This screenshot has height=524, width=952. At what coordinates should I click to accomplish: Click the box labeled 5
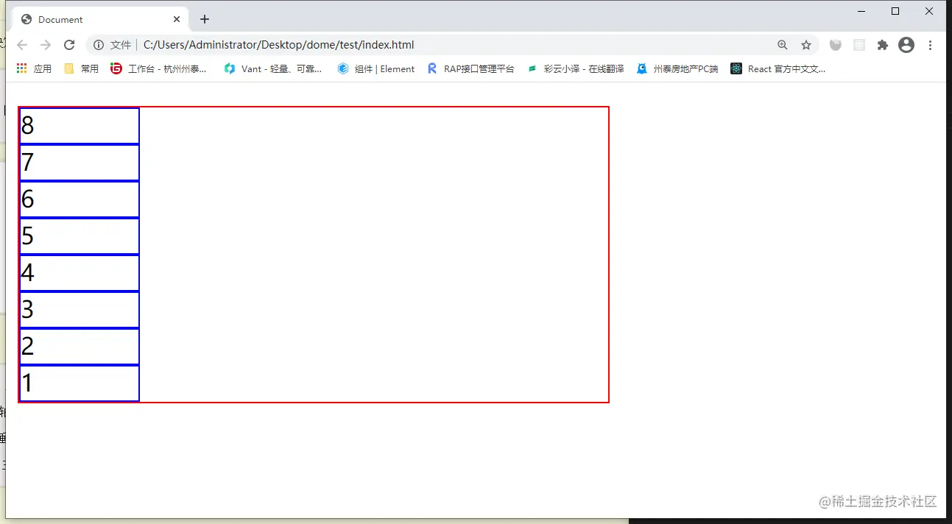pos(80,236)
